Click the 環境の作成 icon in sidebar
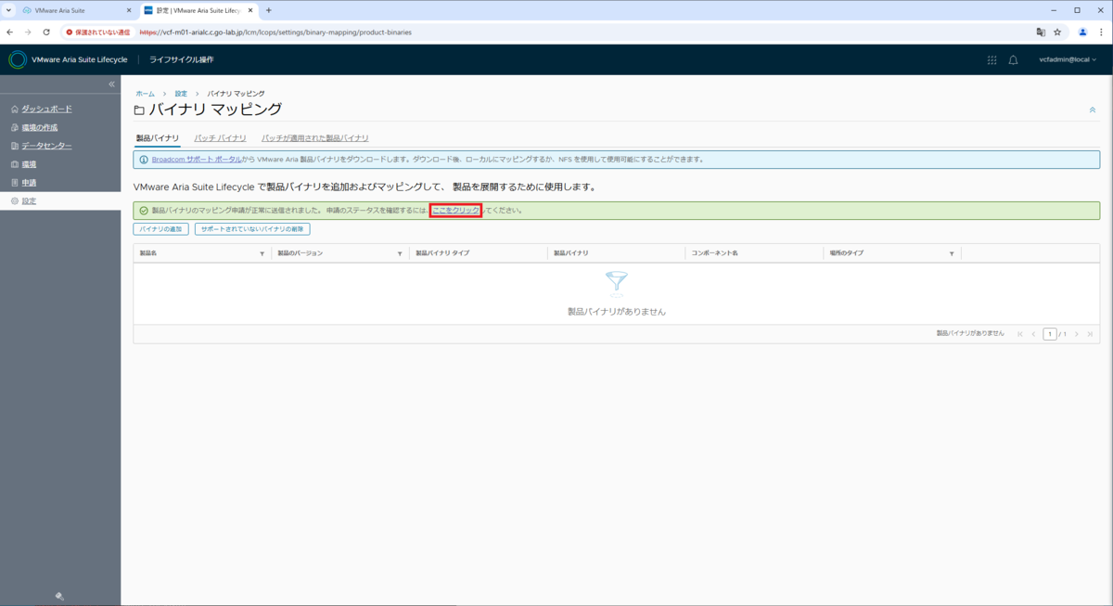Image resolution: width=1113 pixels, height=606 pixels. [x=15, y=127]
